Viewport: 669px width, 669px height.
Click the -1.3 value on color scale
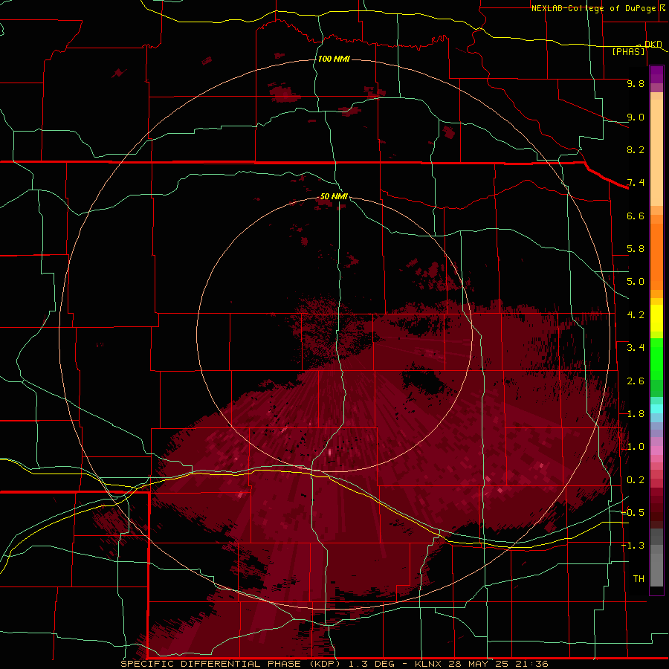coord(633,546)
